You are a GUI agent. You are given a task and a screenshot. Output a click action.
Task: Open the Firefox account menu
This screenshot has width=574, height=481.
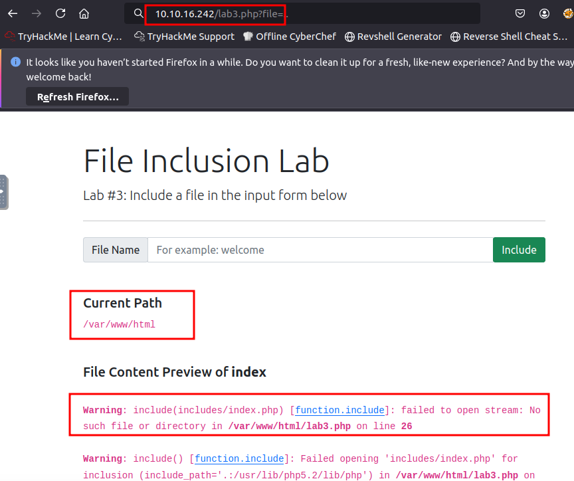544,13
